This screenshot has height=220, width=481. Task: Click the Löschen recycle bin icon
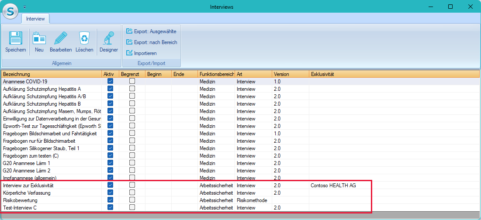[84, 38]
